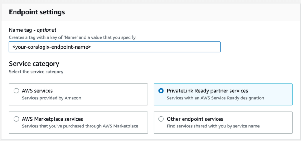Viewport: 301px width, 141px height.
Task: Click the 'AWS Marketplace services' card title
Action: pos(52,119)
